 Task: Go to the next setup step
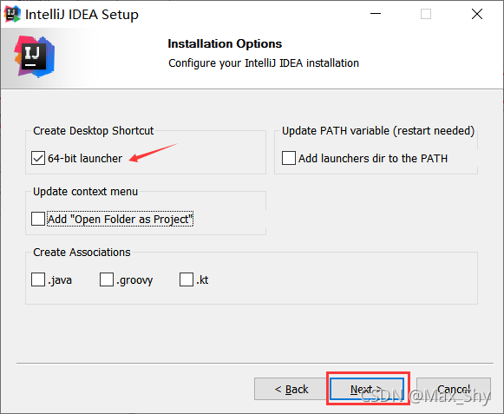367,389
